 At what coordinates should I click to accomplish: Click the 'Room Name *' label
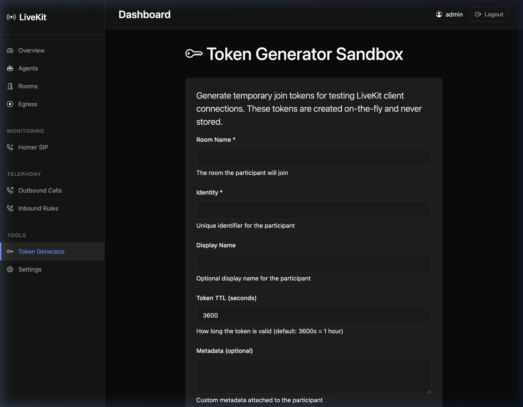click(x=216, y=140)
